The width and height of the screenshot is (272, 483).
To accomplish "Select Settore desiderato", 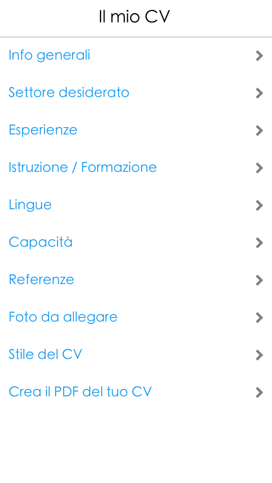I will click(69, 92).
